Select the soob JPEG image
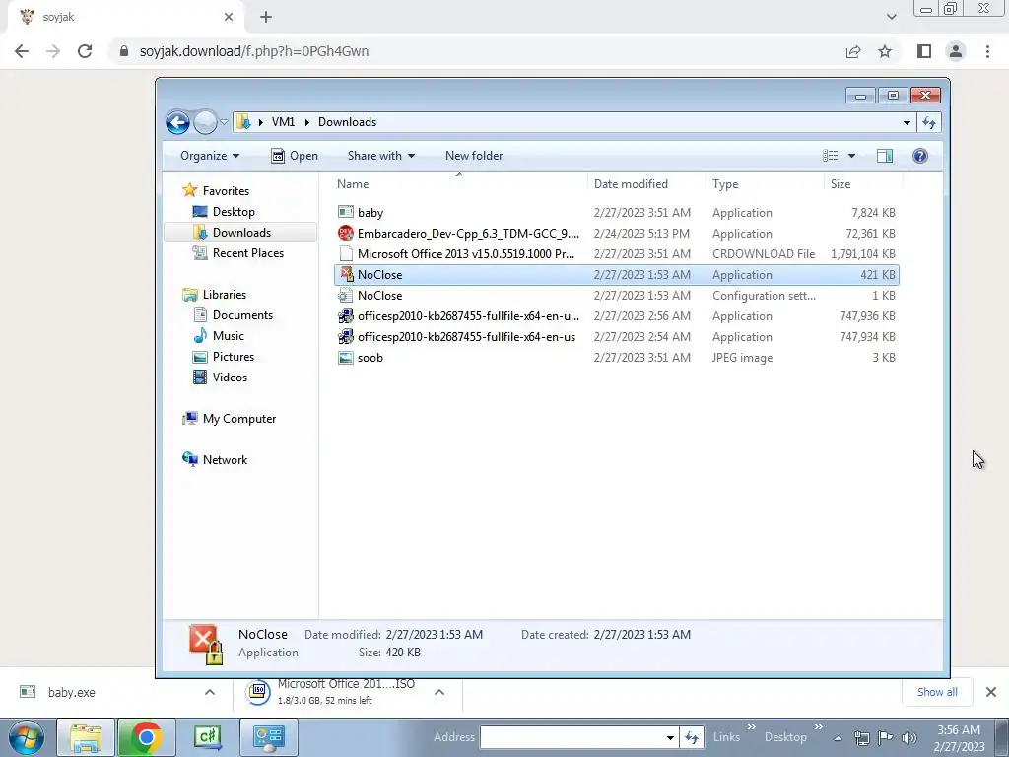 (x=617, y=357)
